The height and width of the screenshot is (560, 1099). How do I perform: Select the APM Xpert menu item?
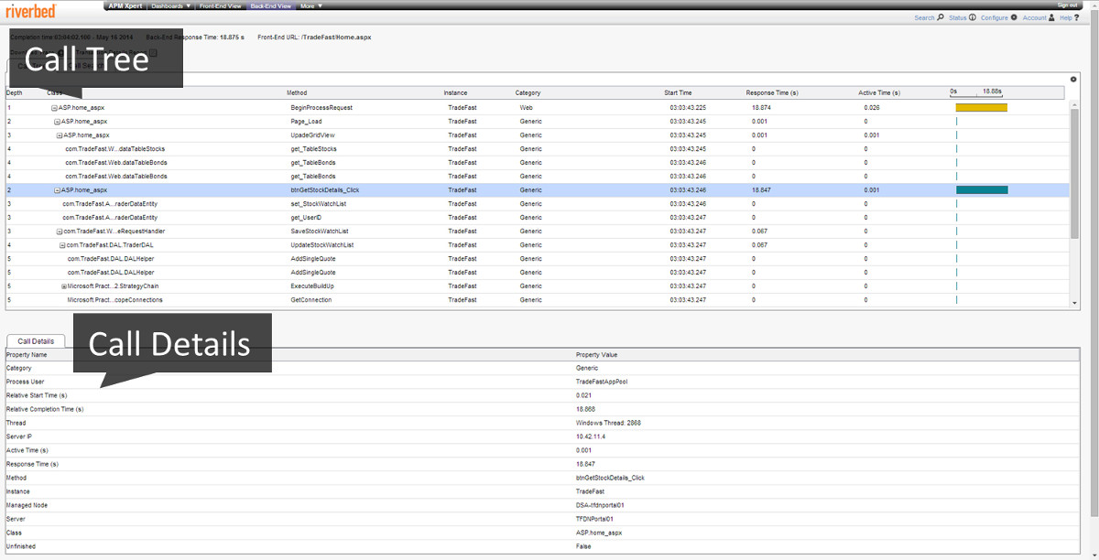(x=125, y=5)
